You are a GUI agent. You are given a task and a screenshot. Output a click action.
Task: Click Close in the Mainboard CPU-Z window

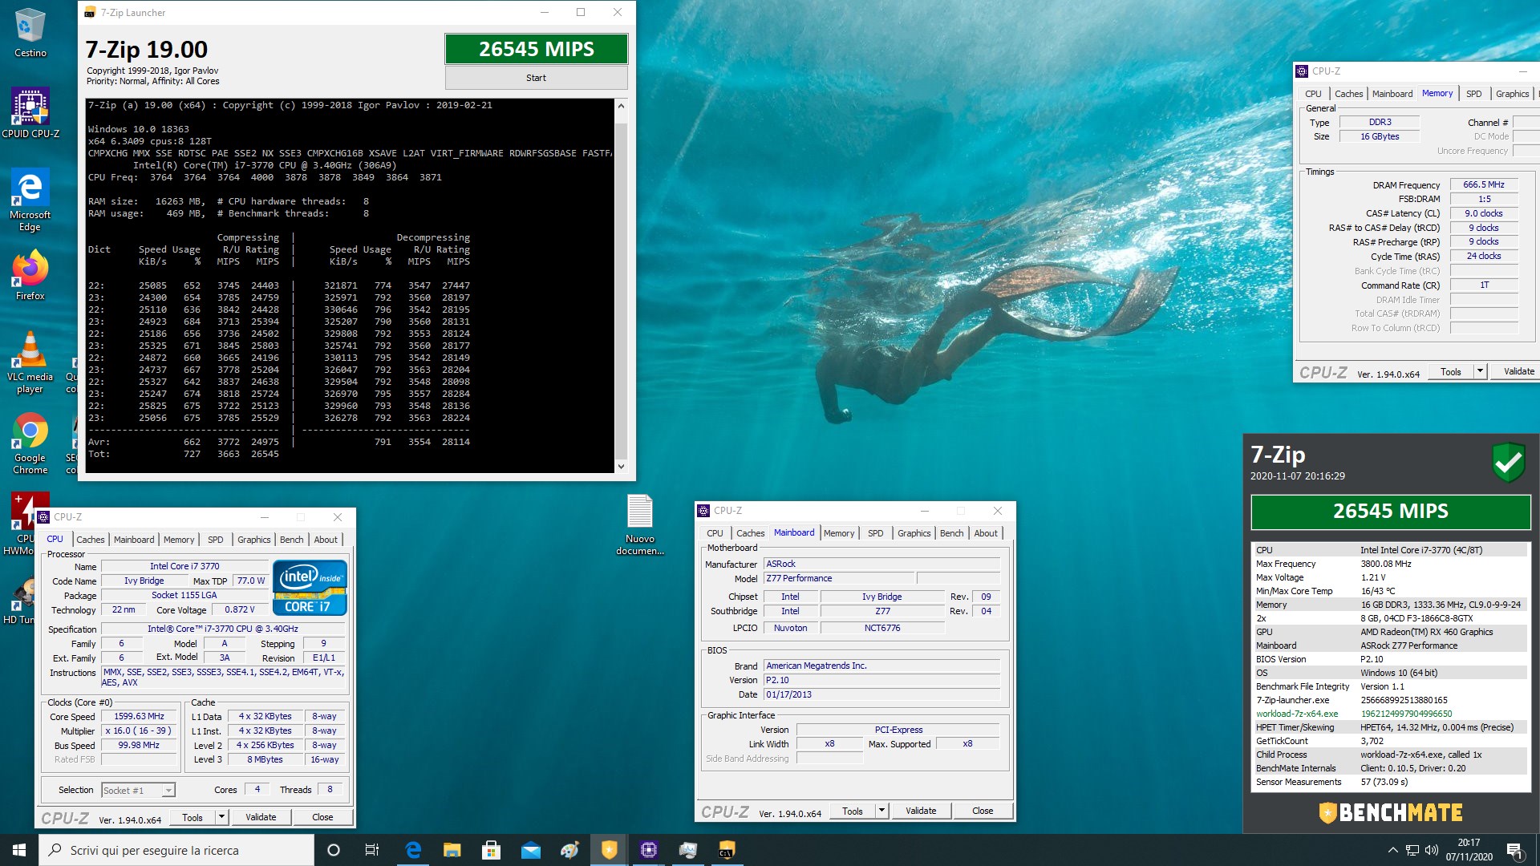[x=983, y=811]
